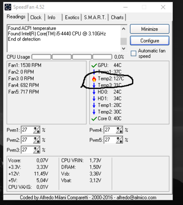Click the 'Fan2: 0 RPM' reading
Viewport: 183px width, 205px height.
21,72
